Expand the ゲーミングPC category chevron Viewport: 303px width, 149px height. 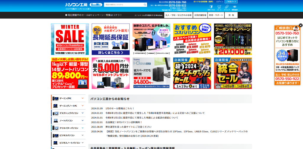pyautogui.click(x=83, y=98)
